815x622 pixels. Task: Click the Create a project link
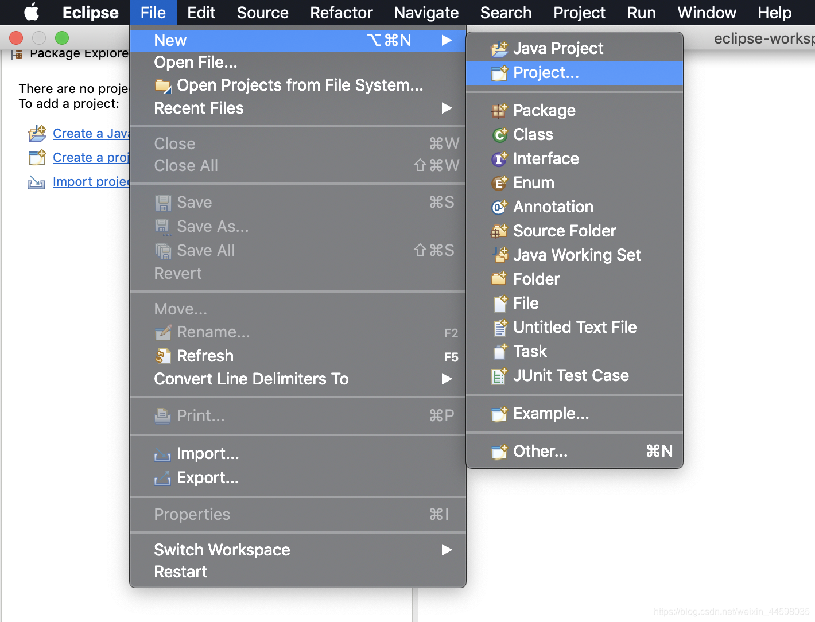pos(91,158)
